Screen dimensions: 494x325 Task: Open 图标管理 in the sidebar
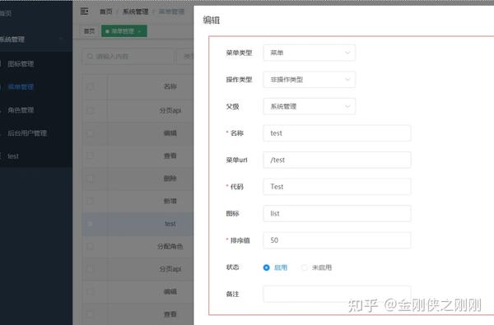21,64
